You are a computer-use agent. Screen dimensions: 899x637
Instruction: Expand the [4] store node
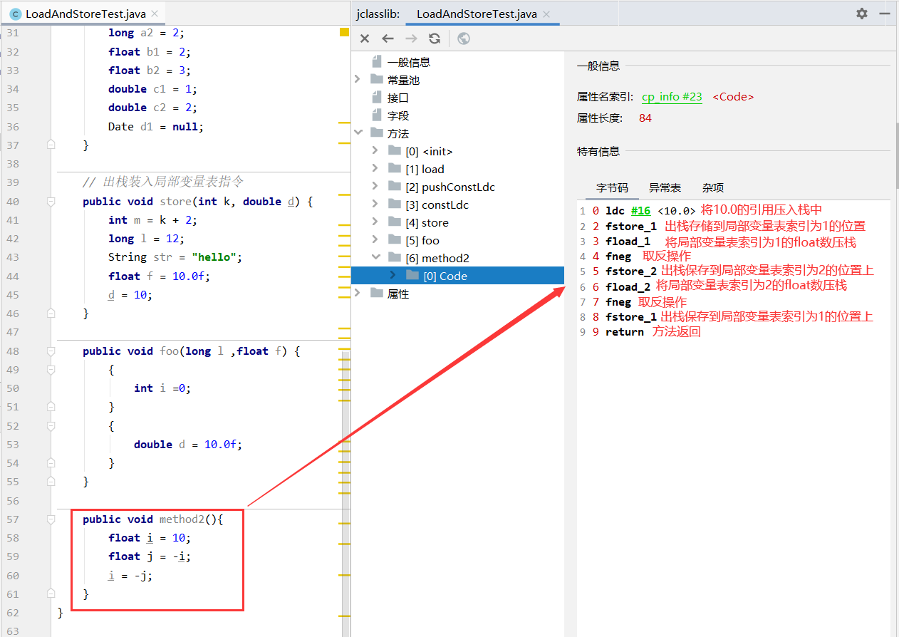(375, 222)
